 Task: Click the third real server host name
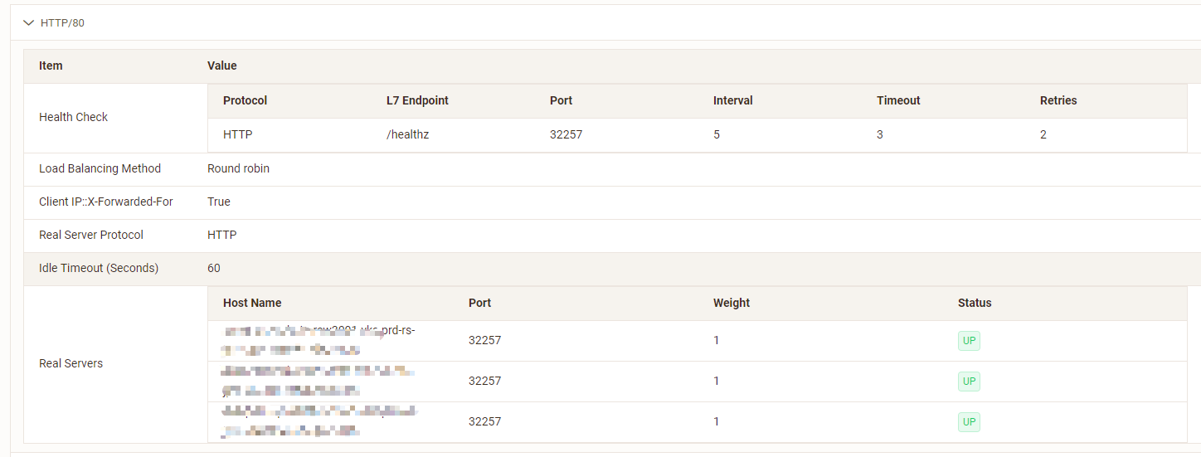[x=319, y=421]
